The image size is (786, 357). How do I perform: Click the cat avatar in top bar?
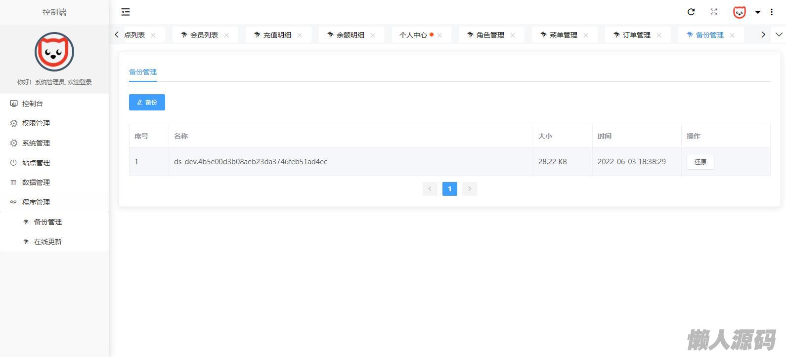point(739,12)
